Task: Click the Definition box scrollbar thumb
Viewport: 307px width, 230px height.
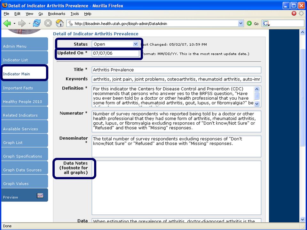Action: (257, 96)
